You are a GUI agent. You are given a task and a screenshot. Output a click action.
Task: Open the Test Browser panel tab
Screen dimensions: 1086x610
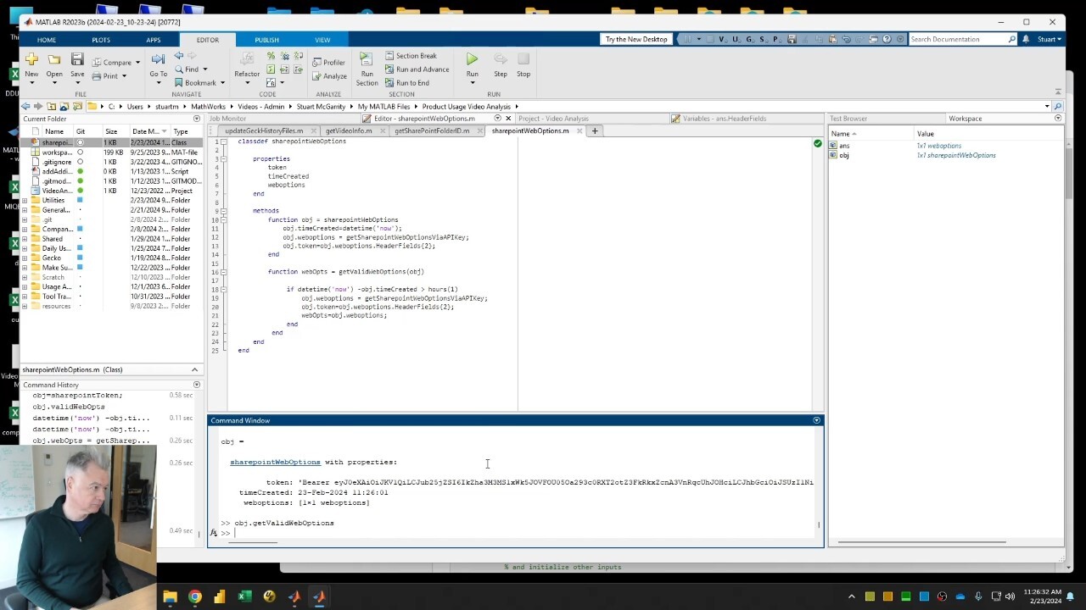848,119
